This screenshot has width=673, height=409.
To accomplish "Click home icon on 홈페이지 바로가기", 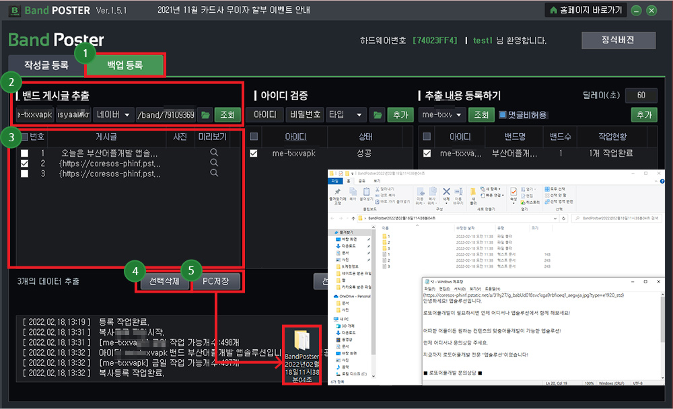I will click(553, 10).
